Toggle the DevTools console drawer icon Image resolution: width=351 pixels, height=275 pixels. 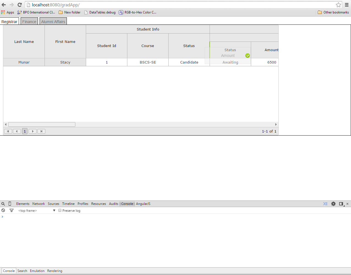point(325,204)
